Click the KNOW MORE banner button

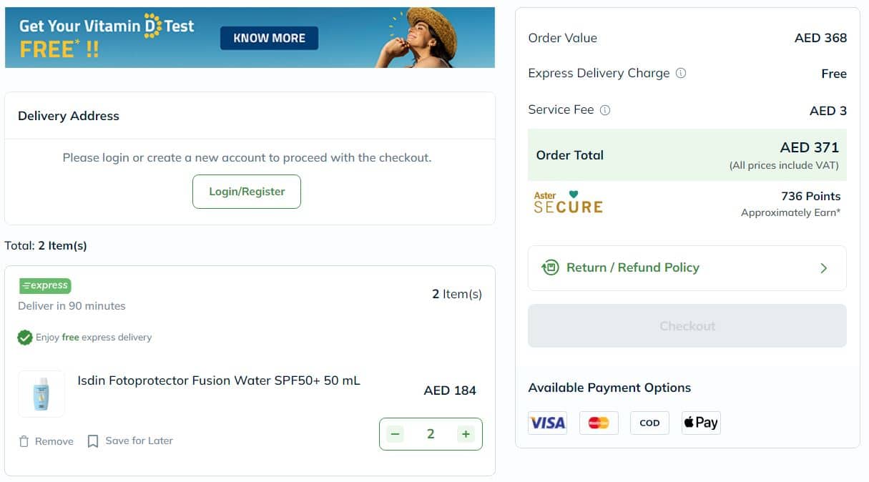pyautogui.click(x=269, y=38)
